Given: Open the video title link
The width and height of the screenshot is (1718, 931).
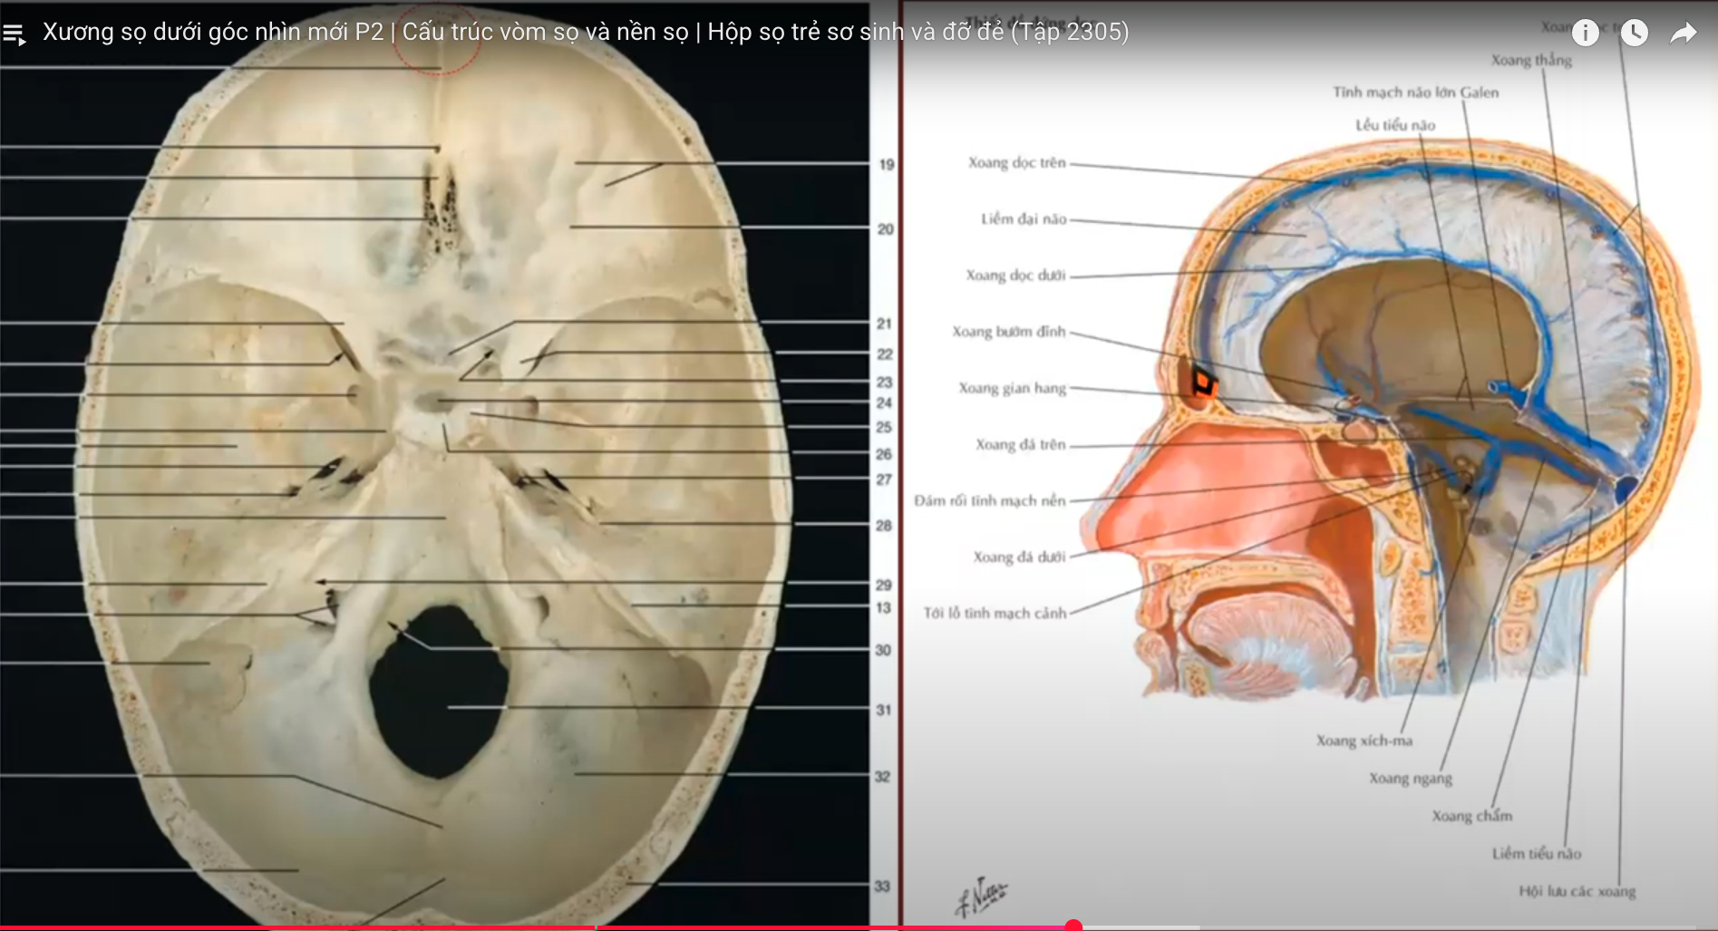Looking at the screenshot, I should coord(586,32).
